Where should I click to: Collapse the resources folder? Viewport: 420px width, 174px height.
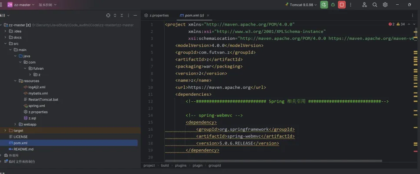pos(15,81)
